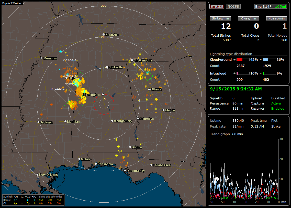Click the Doppler5 Weather title label
291x208 pixels.
12,3
